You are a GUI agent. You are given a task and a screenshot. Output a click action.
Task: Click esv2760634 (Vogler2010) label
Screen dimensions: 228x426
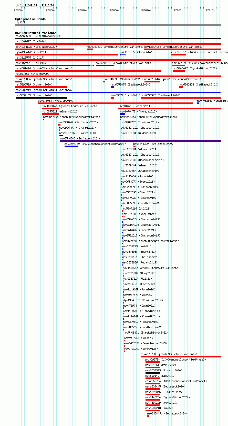(x=56, y=101)
